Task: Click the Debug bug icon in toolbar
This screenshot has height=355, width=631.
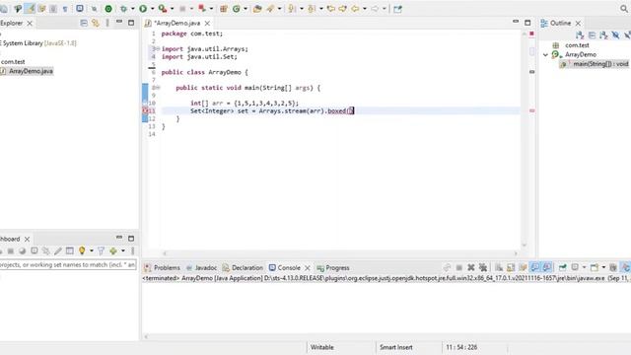Action: point(123,9)
